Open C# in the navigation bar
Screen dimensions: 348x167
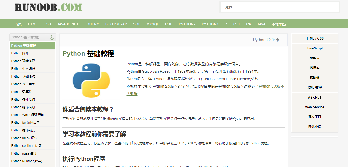click(249, 24)
